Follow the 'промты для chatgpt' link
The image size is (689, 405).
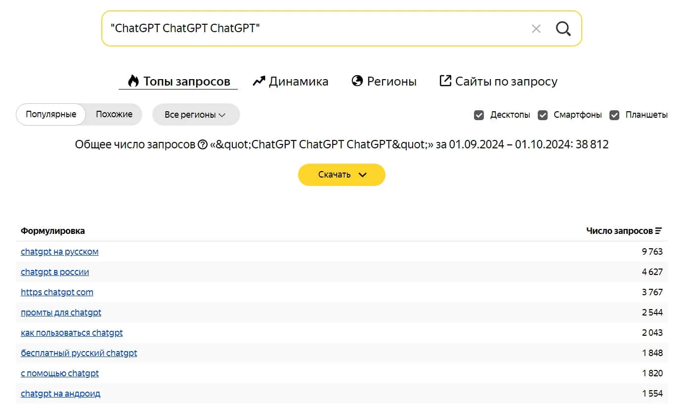tap(61, 313)
